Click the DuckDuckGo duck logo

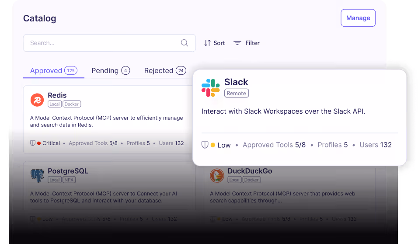217,175
